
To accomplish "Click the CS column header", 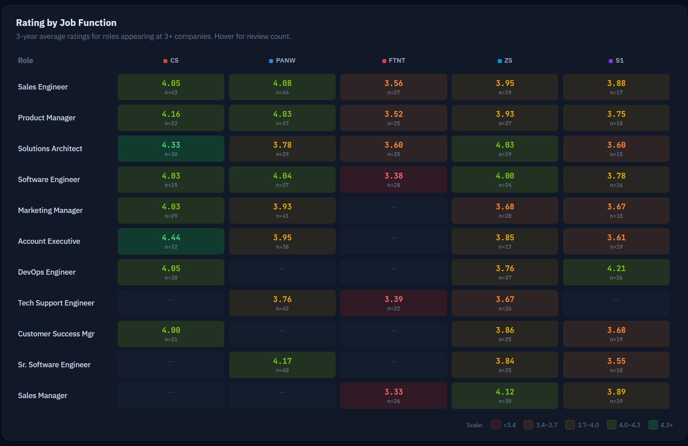I will [x=171, y=60].
